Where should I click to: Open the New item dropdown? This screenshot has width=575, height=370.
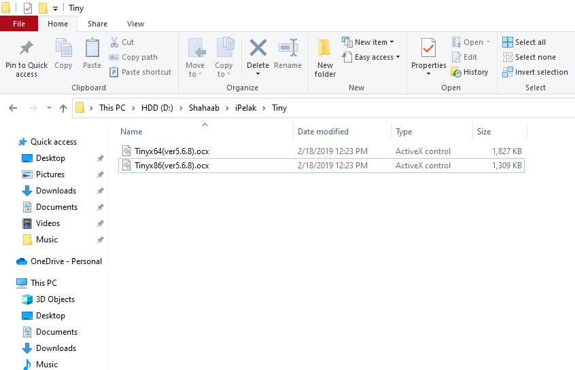pos(368,42)
